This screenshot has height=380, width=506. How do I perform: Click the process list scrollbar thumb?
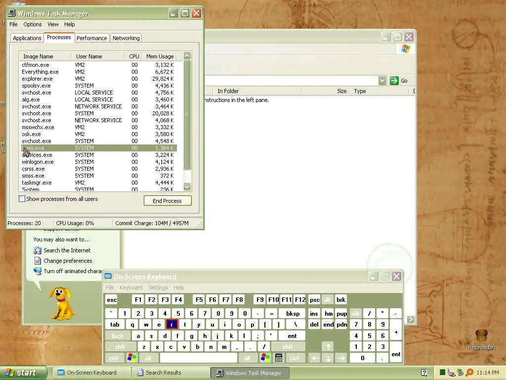[x=187, y=115]
